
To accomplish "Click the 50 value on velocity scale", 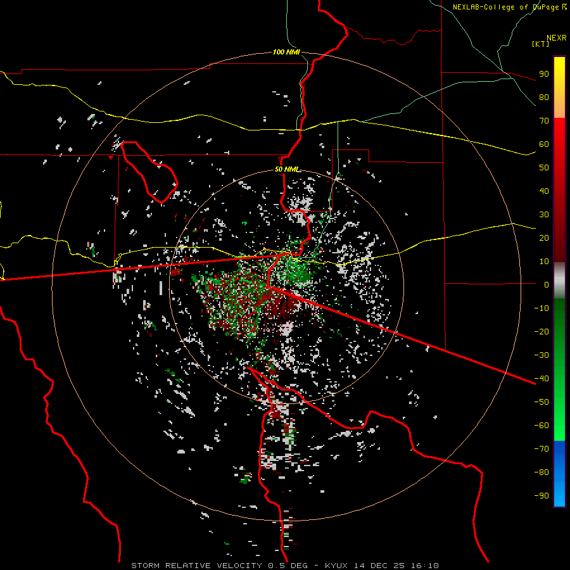I will point(544,168).
